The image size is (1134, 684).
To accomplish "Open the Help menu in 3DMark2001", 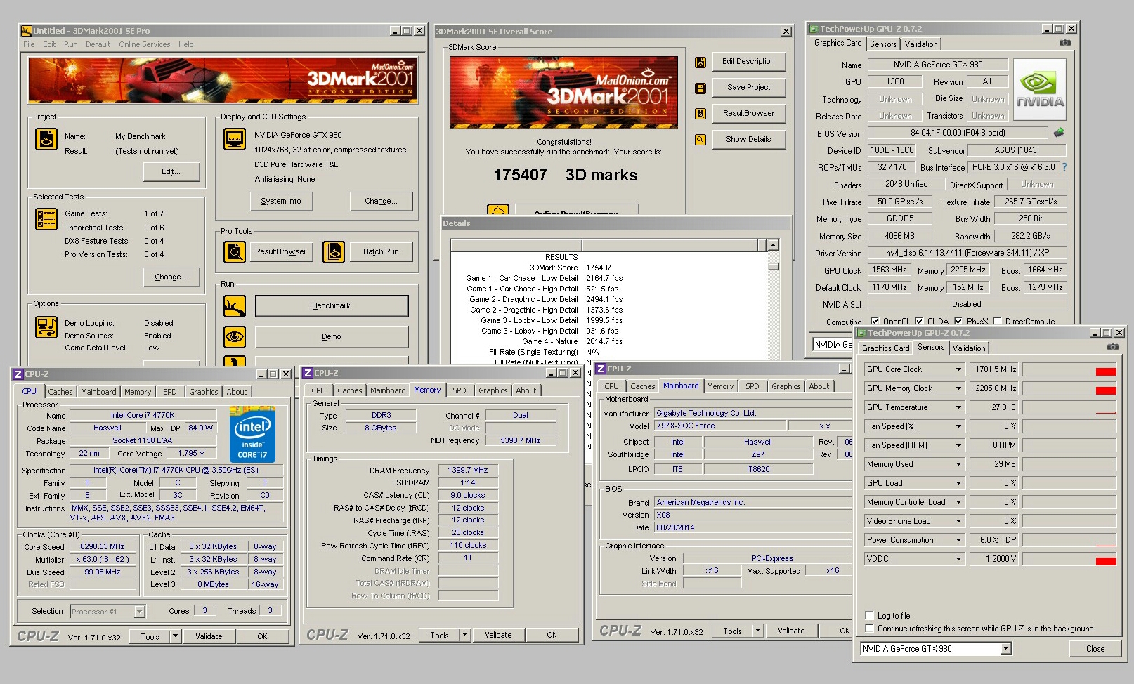I will [x=185, y=44].
